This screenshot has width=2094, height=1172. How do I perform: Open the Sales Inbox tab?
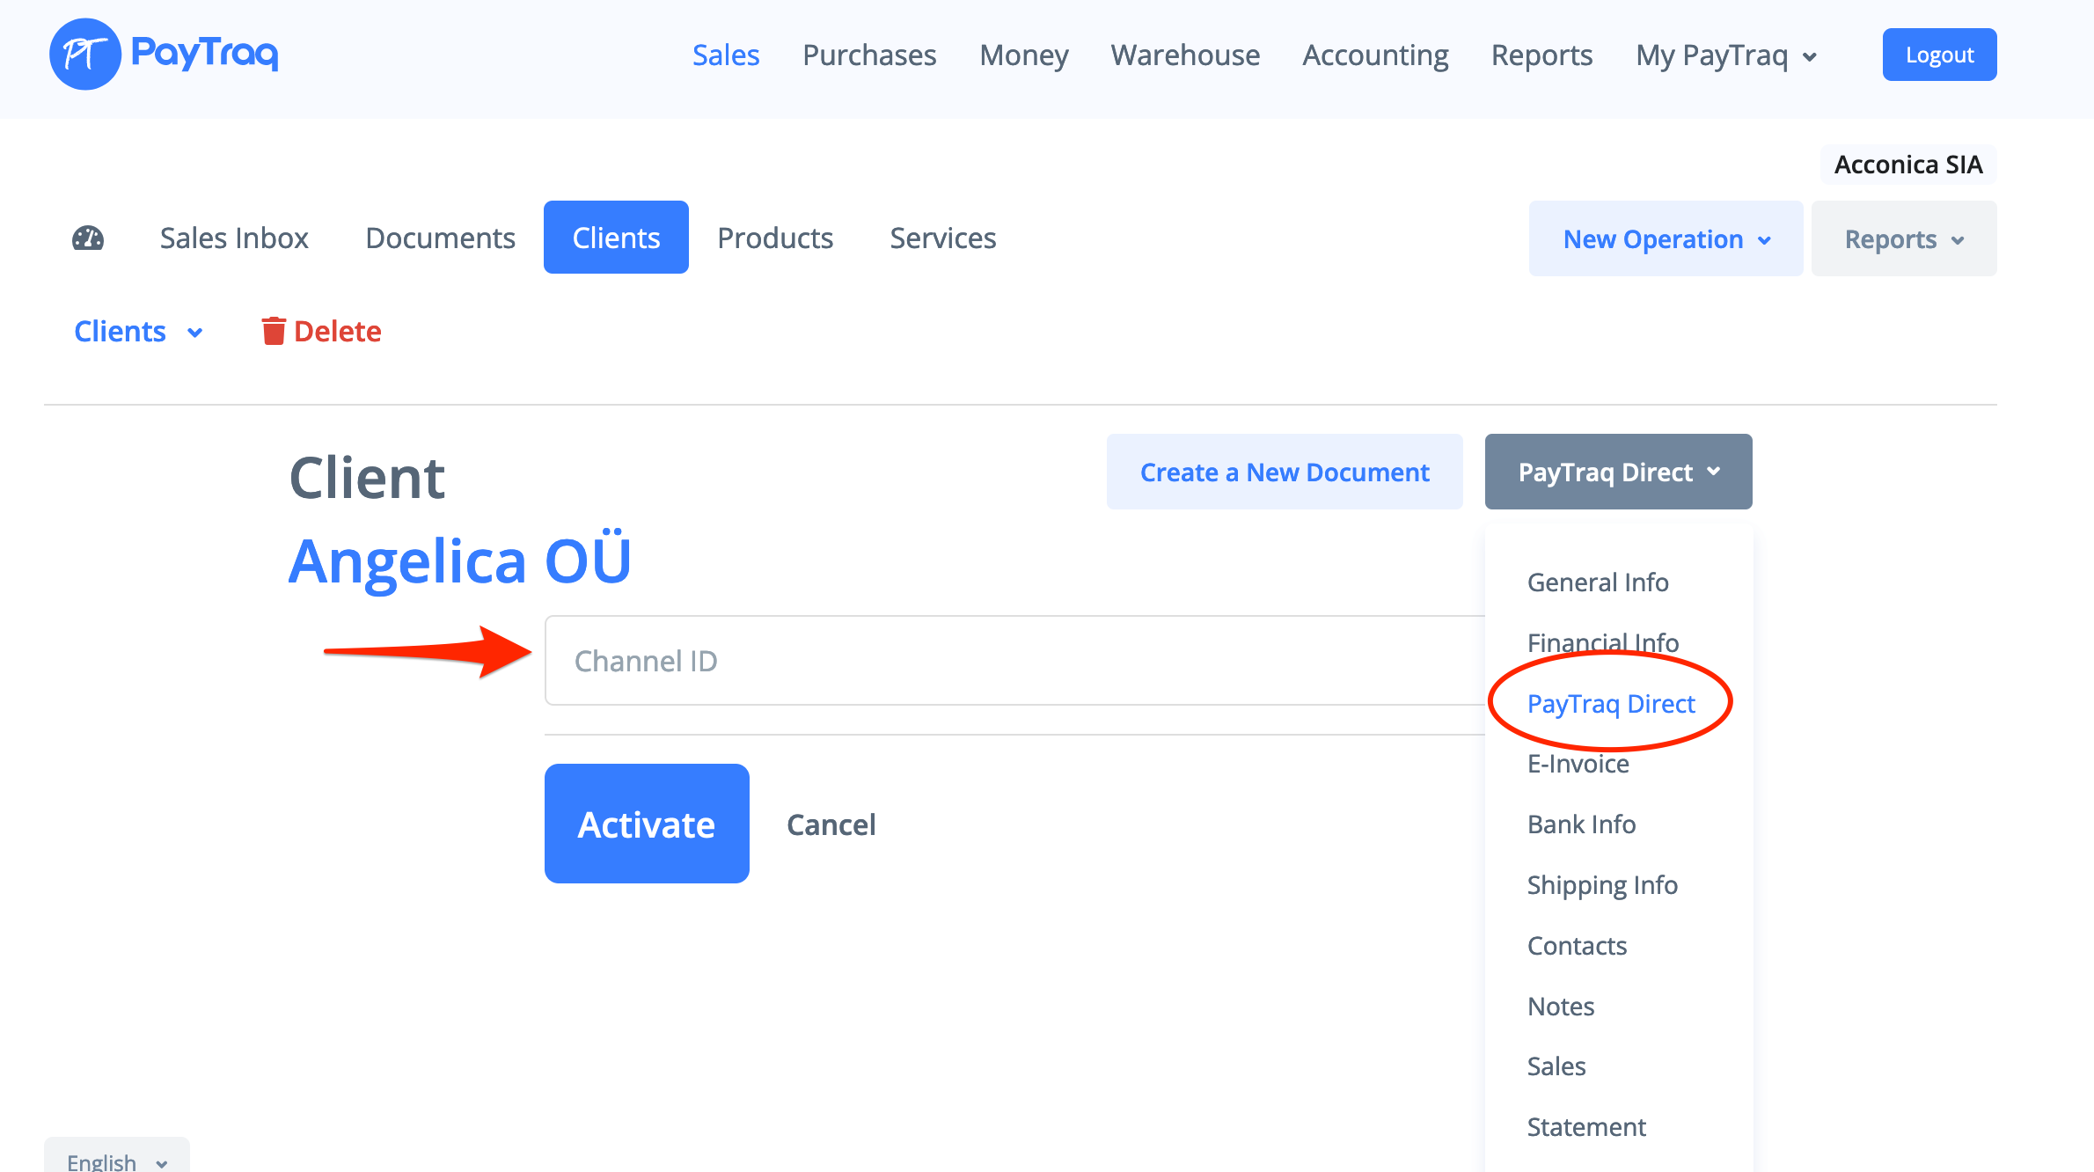click(x=234, y=238)
